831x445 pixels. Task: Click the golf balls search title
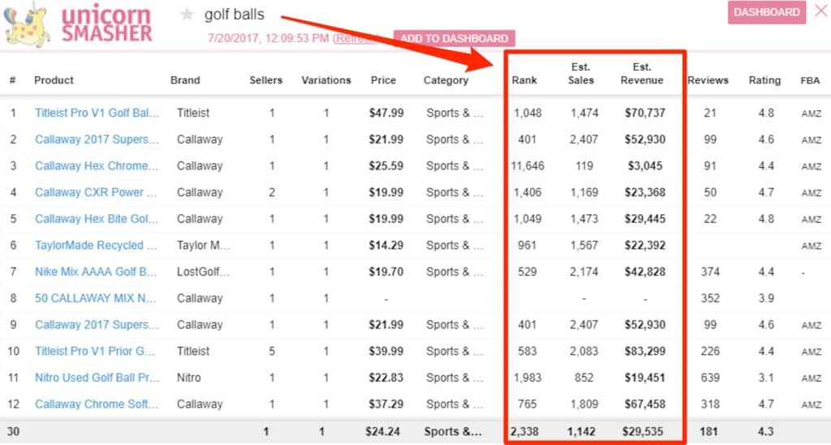tap(235, 15)
